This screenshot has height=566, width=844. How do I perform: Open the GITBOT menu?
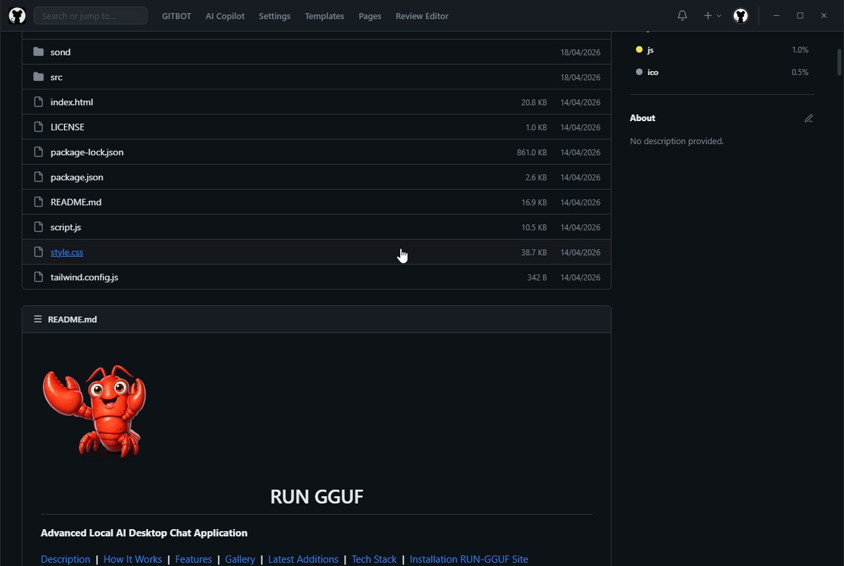(x=176, y=16)
